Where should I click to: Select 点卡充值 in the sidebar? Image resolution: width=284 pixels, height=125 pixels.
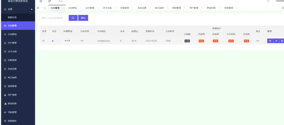pyautogui.click(x=12, y=52)
